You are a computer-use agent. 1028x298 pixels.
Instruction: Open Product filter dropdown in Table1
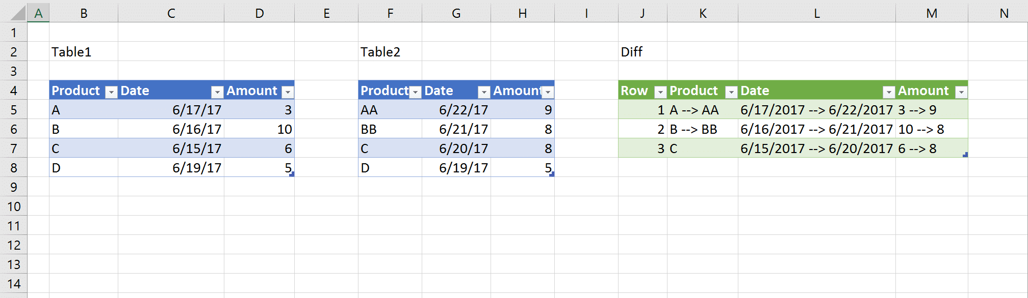coord(111,92)
